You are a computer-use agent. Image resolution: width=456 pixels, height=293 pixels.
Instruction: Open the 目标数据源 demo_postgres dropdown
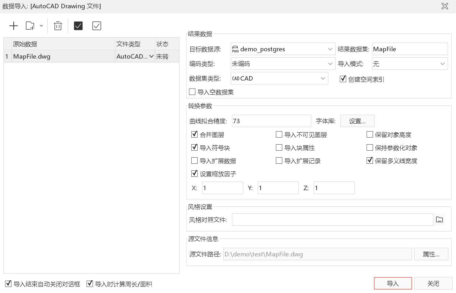point(283,49)
